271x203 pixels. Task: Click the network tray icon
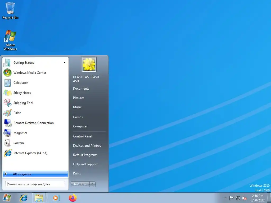coord(238,198)
